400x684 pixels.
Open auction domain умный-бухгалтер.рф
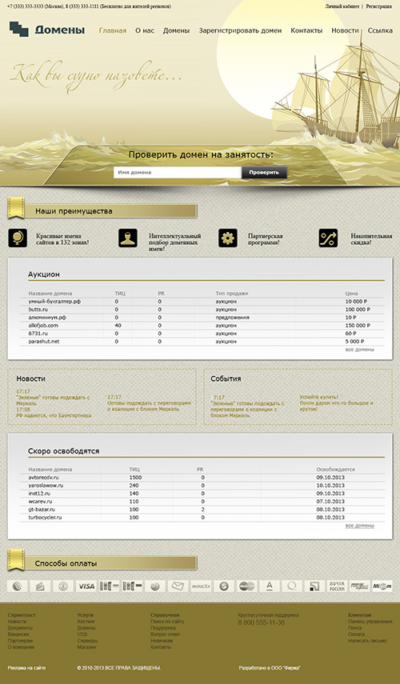[x=54, y=302]
